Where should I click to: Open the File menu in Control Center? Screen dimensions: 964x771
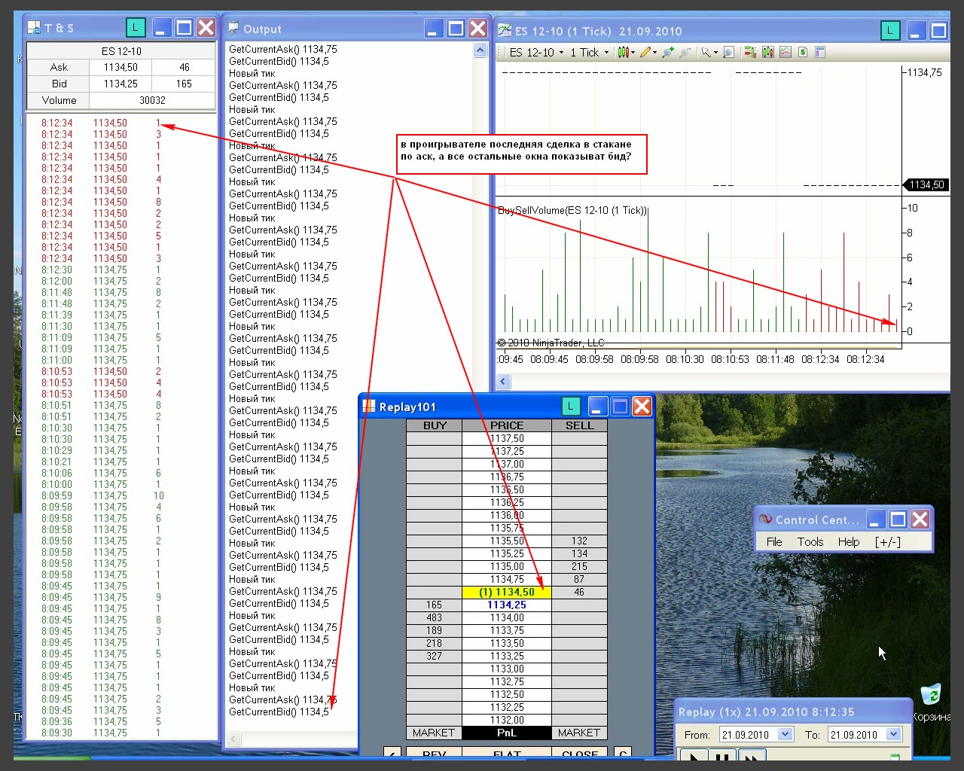coord(773,542)
